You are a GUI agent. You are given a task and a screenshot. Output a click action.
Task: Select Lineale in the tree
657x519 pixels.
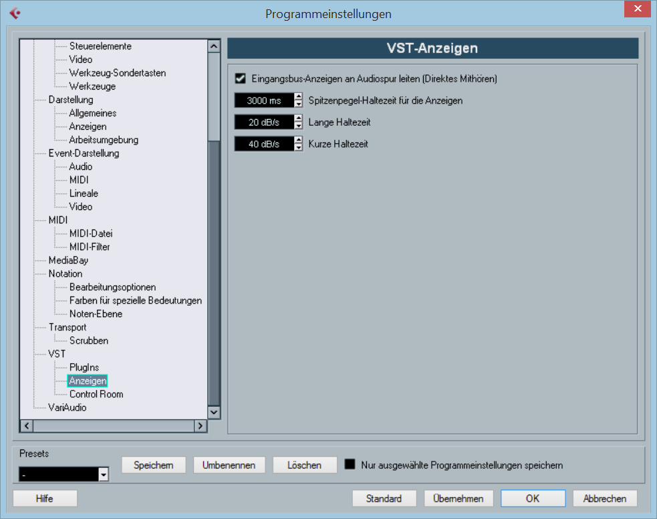click(x=84, y=193)
